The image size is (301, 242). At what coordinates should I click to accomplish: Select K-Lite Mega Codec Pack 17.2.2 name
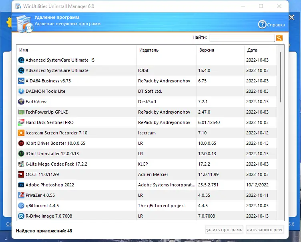point(56,164)
